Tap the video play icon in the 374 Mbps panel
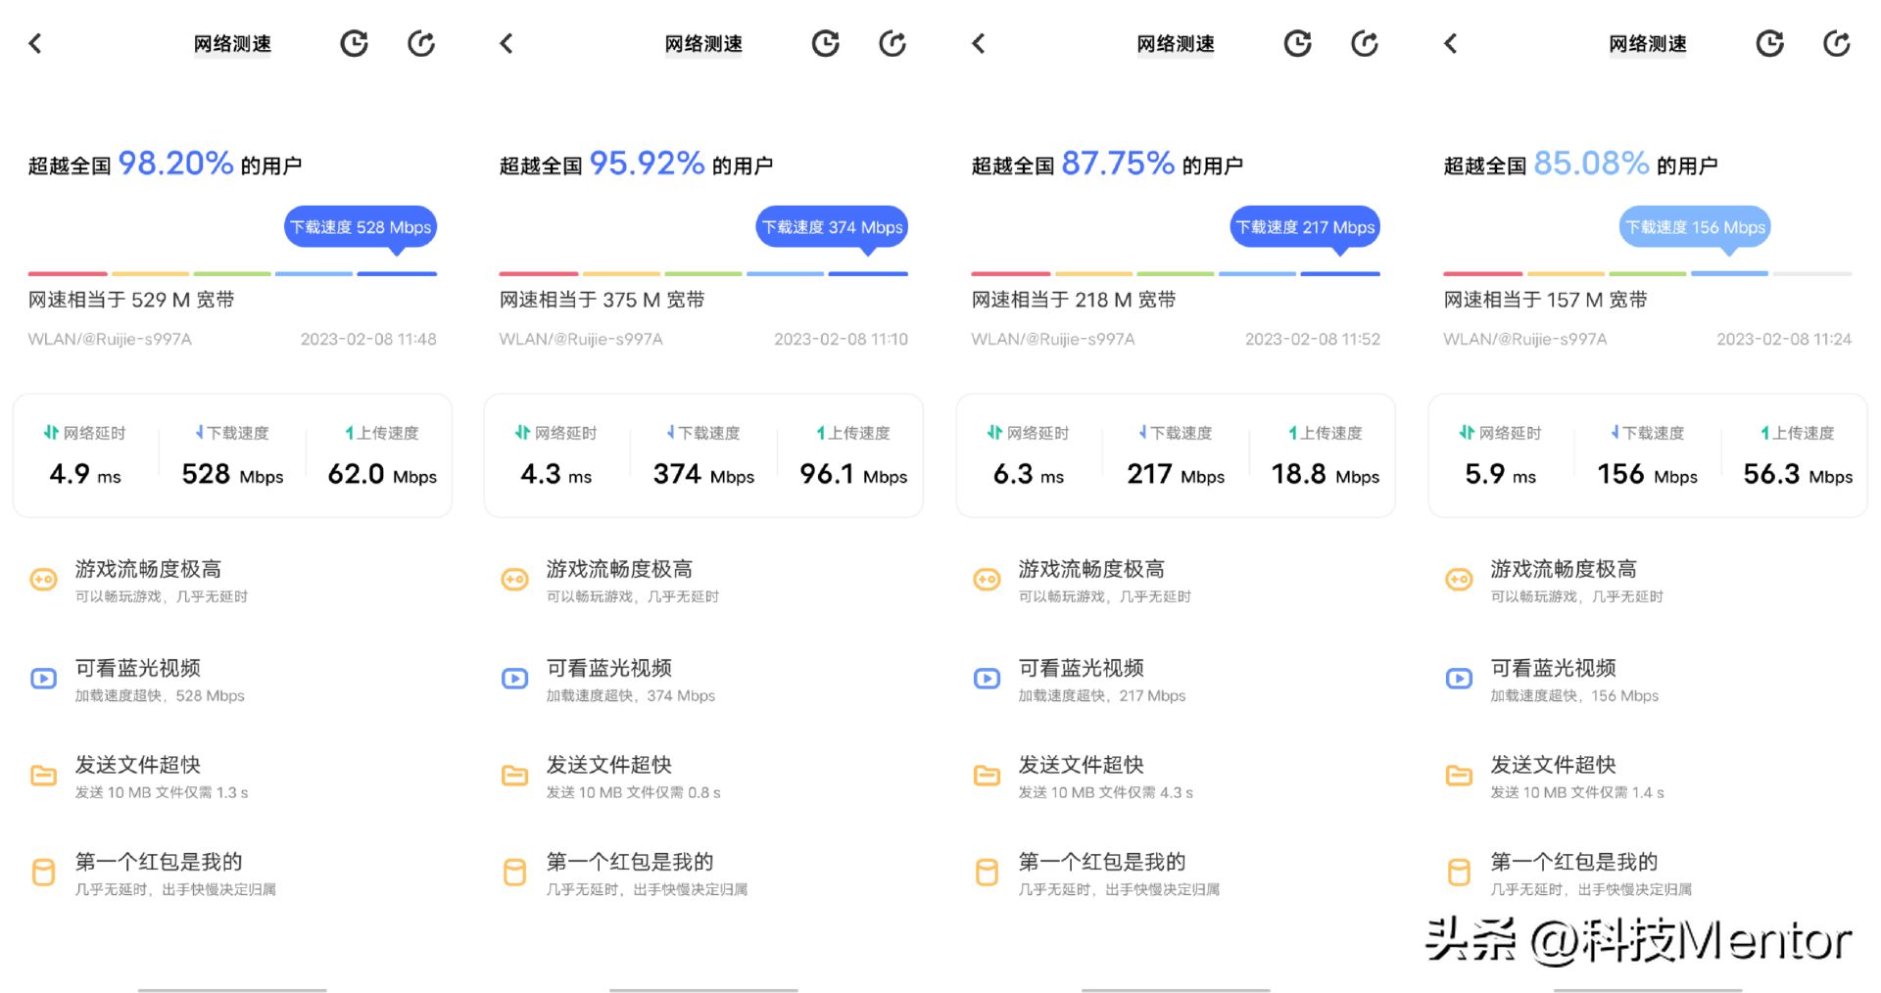The width and height of the screenshot is (1881, 993). [514, 679]
